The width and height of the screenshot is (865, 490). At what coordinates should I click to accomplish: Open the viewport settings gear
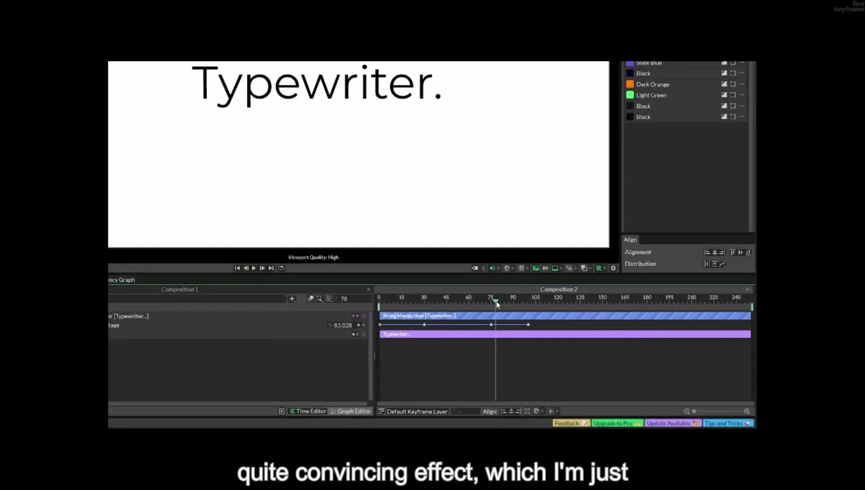point(613,268)
